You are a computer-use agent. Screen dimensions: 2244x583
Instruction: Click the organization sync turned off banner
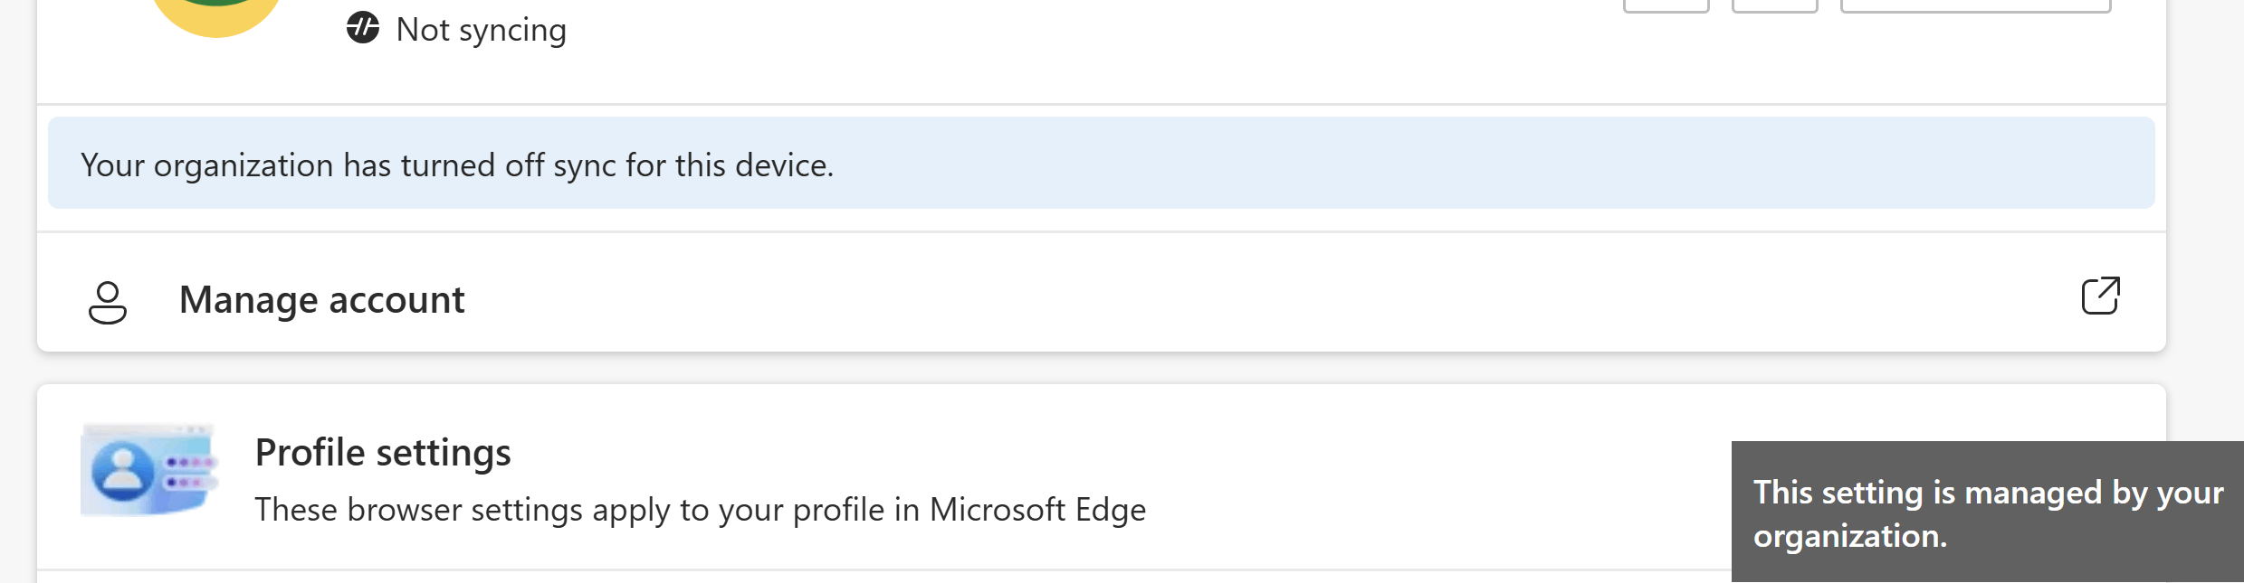[x=1101, y=164]
